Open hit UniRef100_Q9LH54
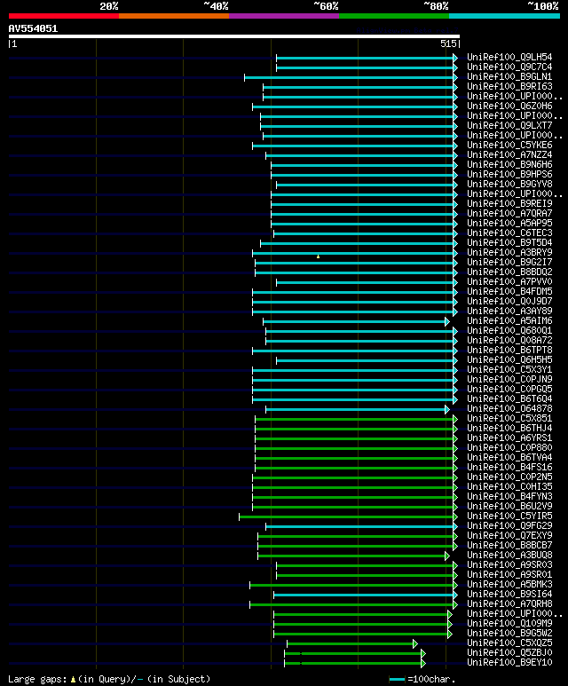 pyautogui.click(x=509, y=58)
